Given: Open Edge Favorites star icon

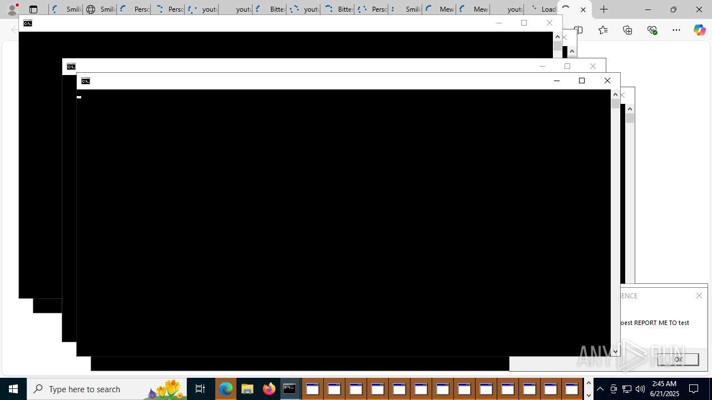Looking at the screenshot, I should (603, 30).
